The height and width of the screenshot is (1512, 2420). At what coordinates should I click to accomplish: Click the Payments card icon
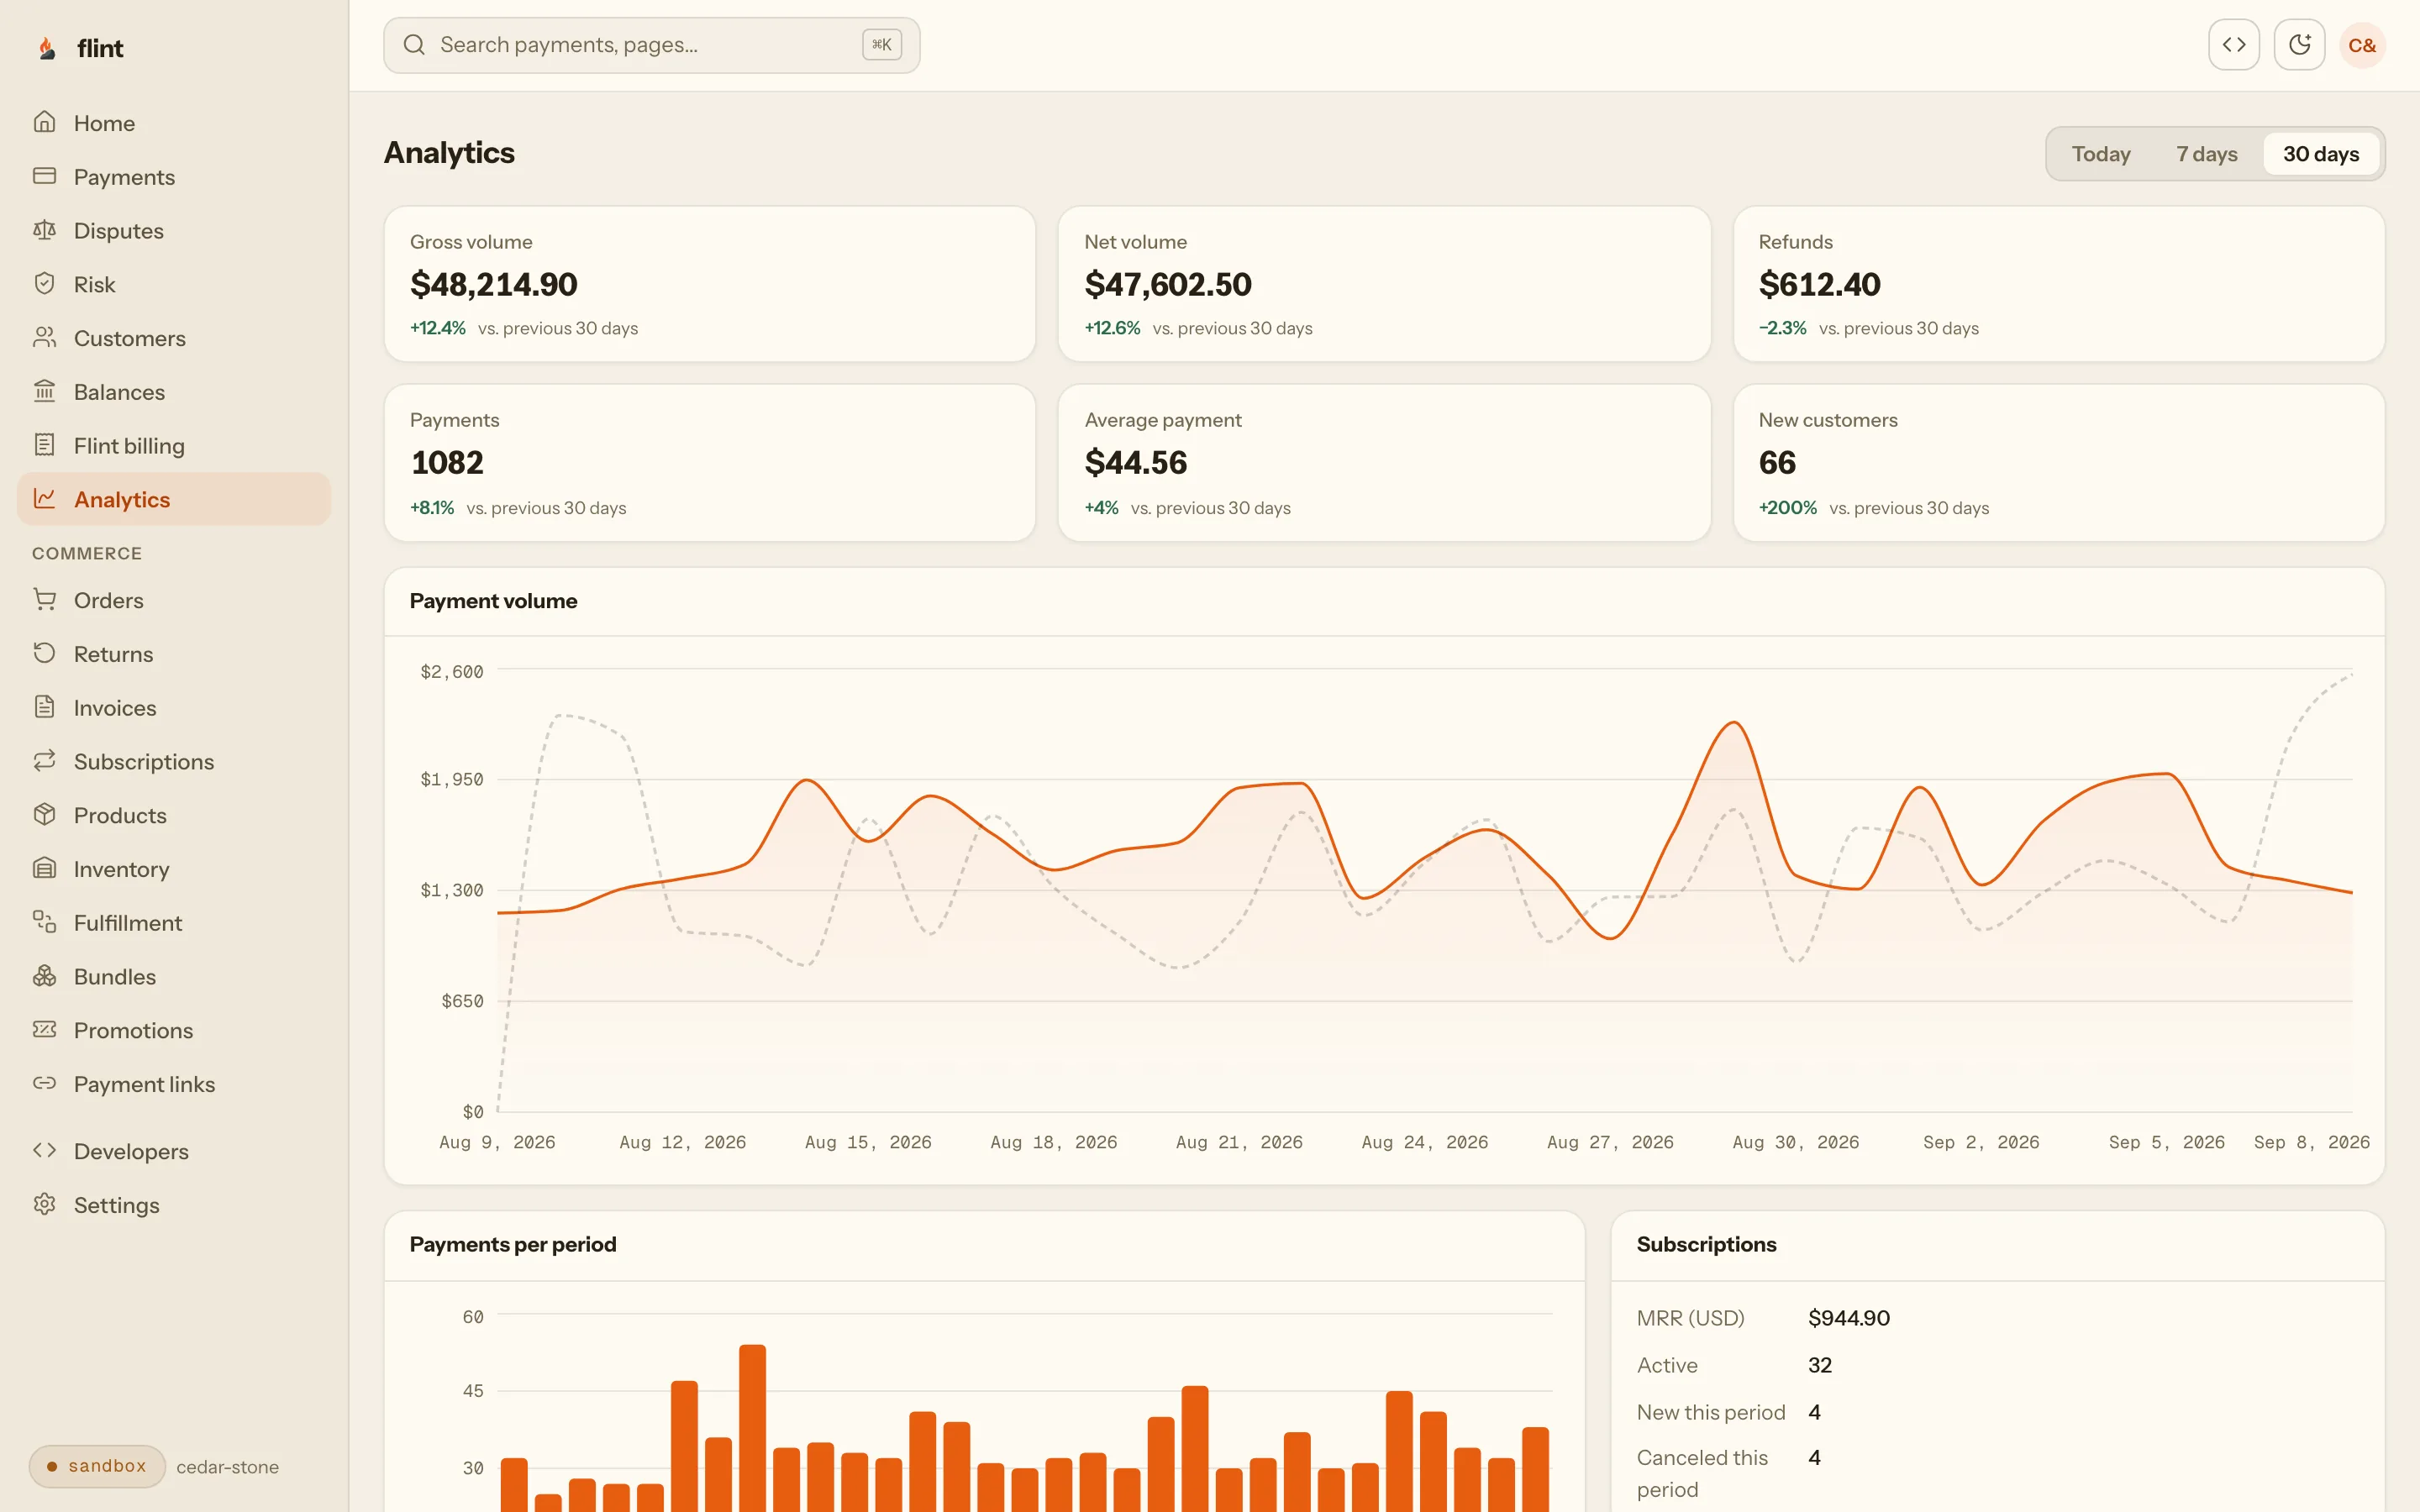[x=44, y=176]
